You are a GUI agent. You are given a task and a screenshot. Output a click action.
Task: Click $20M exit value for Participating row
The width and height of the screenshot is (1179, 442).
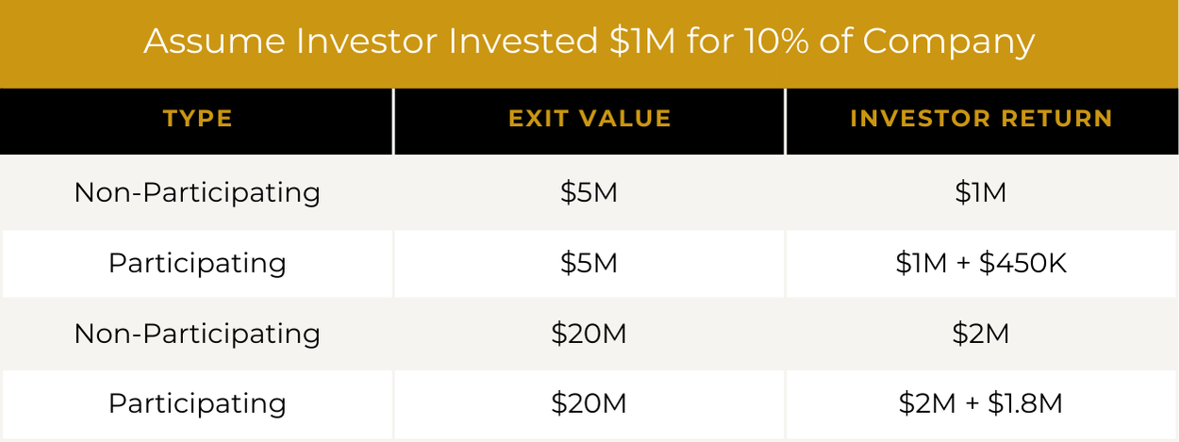tap(589, 403)
